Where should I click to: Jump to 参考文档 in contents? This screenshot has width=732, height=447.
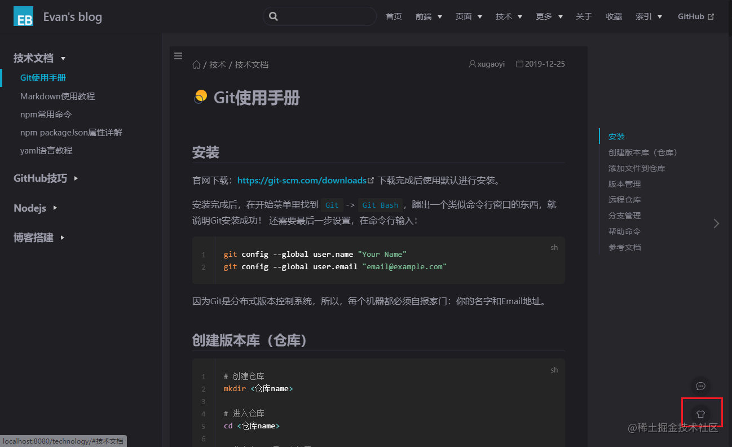[x=624, y=247]
